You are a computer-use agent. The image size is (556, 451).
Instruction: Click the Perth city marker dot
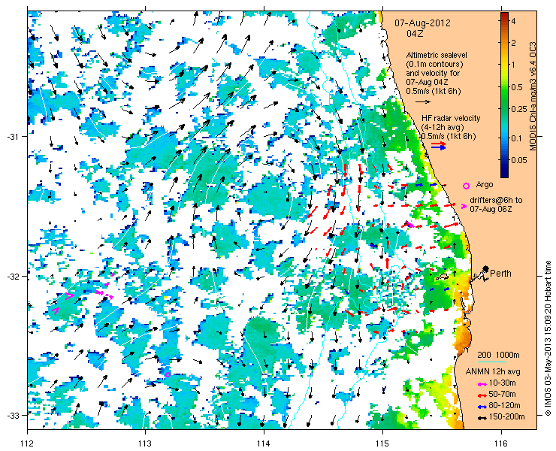tap(486, 268)
